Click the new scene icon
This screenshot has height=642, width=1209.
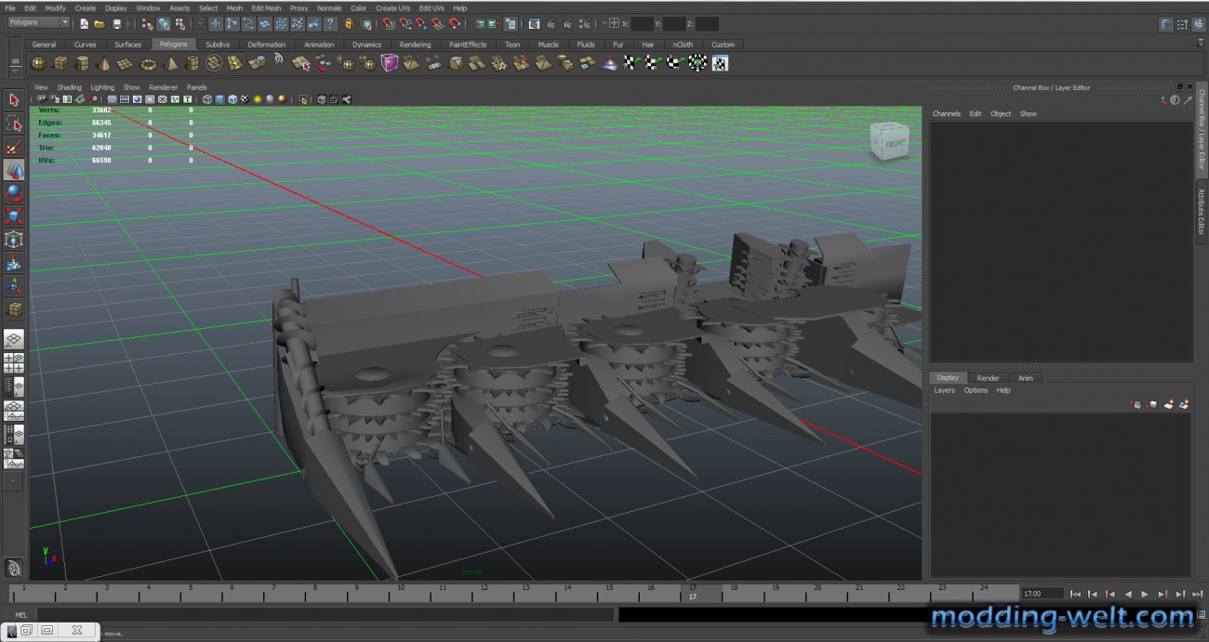85,23
